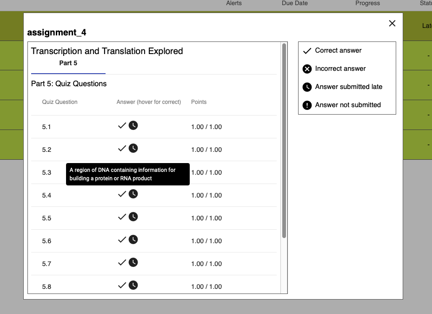Select the Part 5 tab
This screenshot has width=432, height=314.
tap(68, 63)
